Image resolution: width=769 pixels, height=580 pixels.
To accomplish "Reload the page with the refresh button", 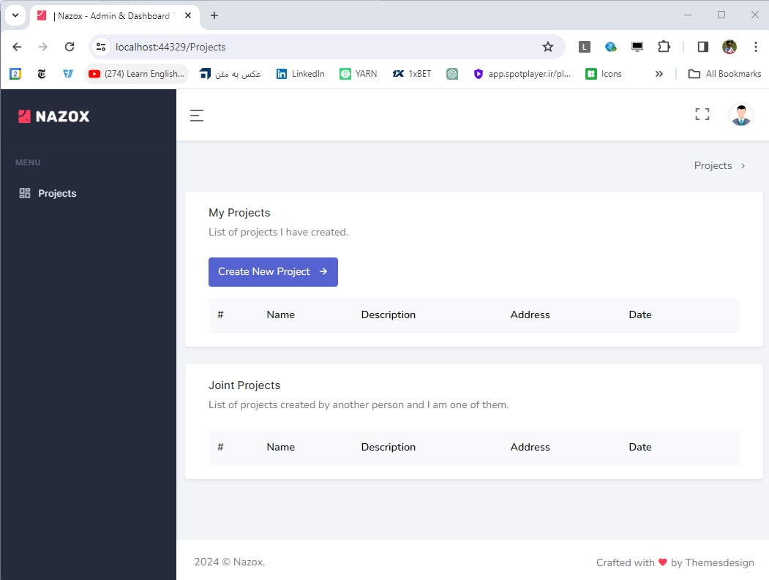I will (70, 47).
